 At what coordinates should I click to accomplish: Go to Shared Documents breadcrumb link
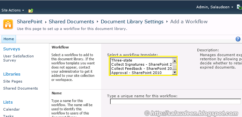point(71,22)
